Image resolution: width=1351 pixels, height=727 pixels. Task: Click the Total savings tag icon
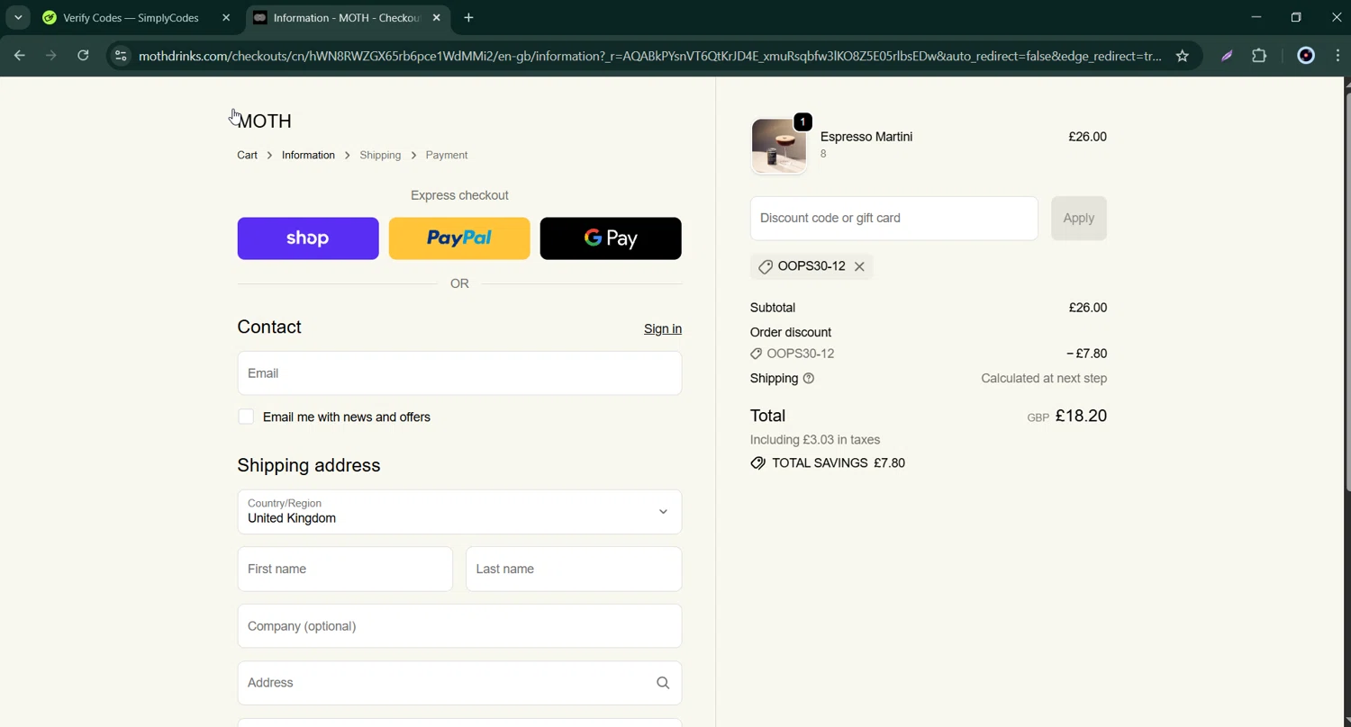[x=758, y=463]
